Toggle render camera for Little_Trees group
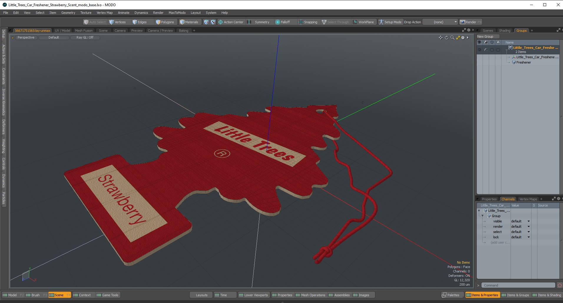This screenshot has height=303, width=563. click(486, 50)
